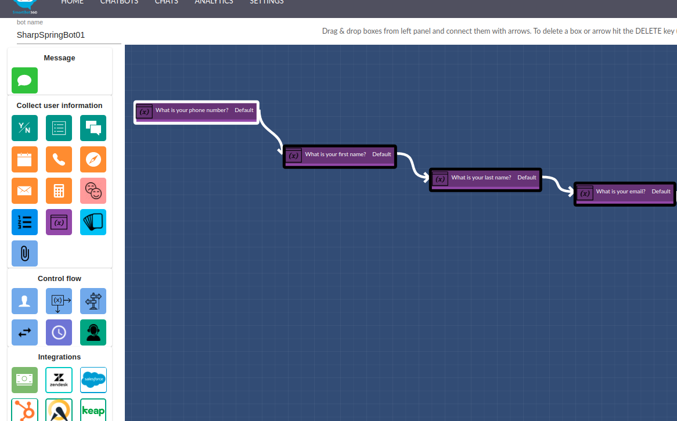
Task: Select the arrow from last name to email
Action: click(558, 185)
